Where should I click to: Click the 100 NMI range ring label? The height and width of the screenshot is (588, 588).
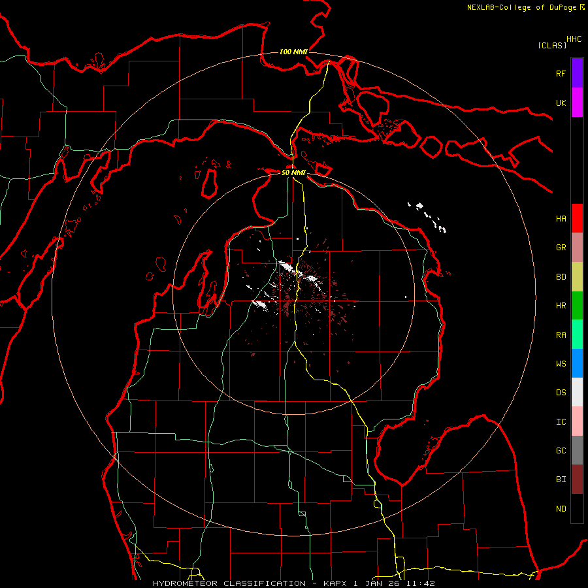(293, 52)
